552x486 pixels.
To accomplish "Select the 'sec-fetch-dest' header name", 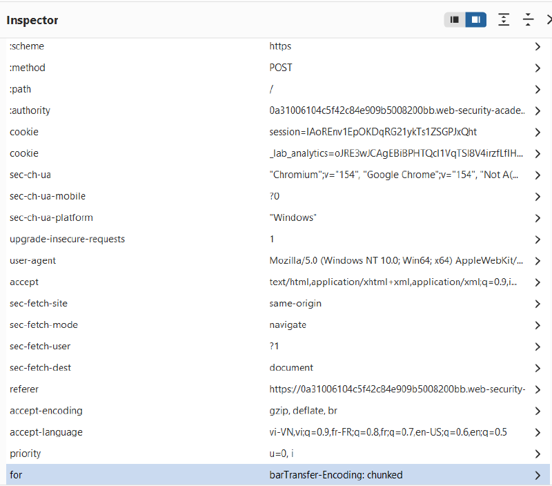I will click(40, 368).
